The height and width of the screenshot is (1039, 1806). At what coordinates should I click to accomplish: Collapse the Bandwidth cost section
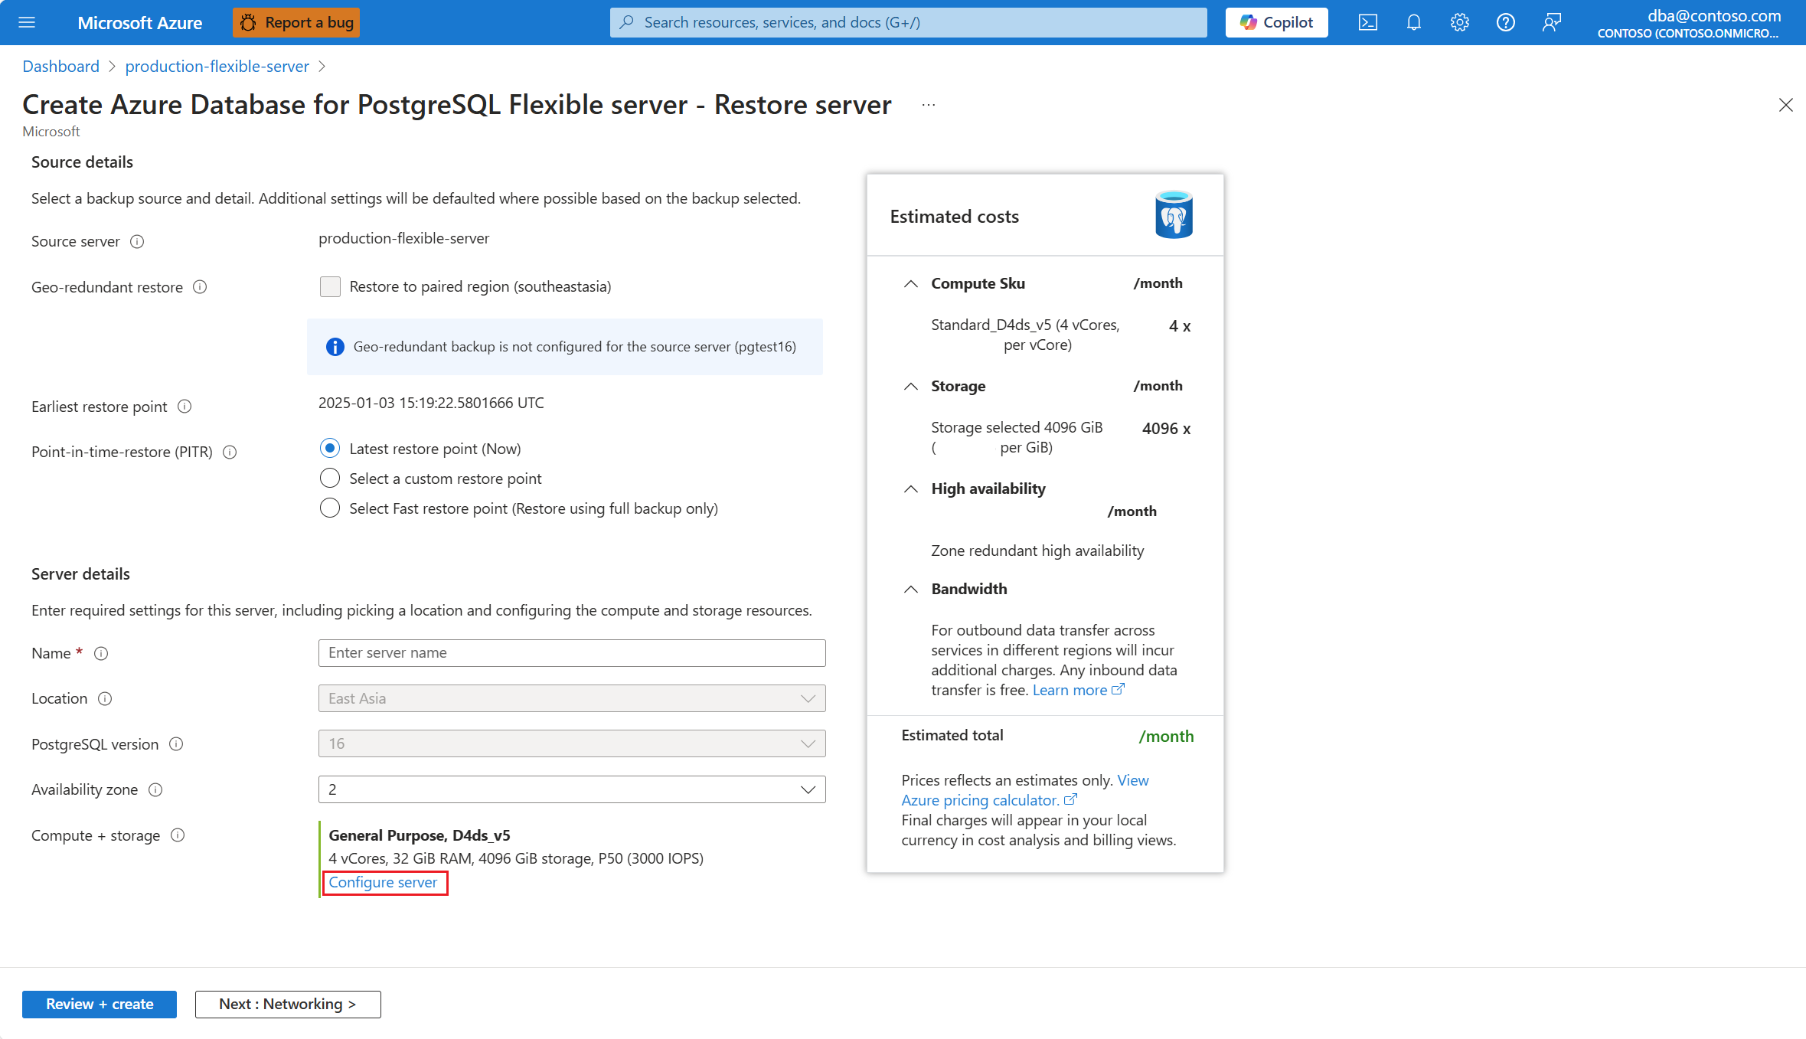point(910,589)
